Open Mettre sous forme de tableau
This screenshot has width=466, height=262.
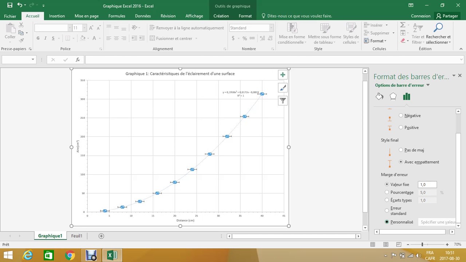[x=324, y=33]
